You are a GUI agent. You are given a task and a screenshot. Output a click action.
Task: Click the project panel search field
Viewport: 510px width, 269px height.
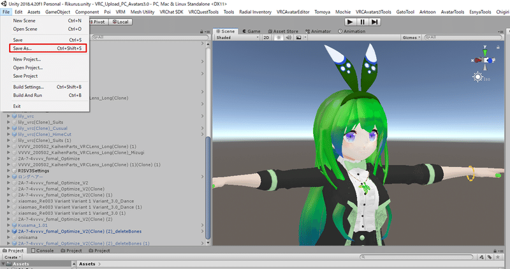[417, 257]
